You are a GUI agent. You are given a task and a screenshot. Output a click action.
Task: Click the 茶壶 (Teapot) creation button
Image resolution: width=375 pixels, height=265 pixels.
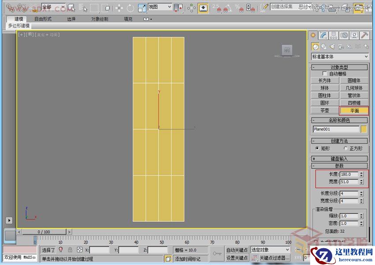tap(325, 110)
